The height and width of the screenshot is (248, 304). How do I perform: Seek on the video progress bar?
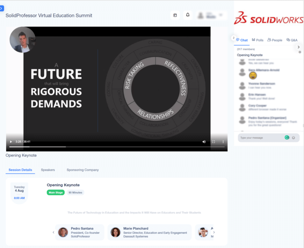coord(117,147)
